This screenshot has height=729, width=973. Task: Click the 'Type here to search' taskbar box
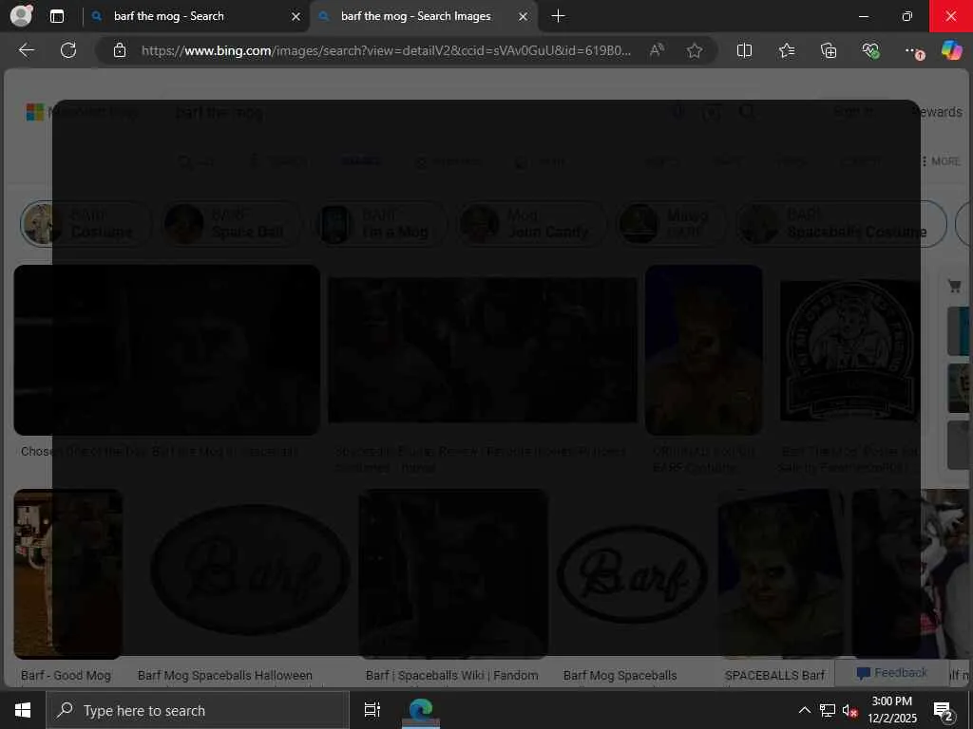point(198,710)
